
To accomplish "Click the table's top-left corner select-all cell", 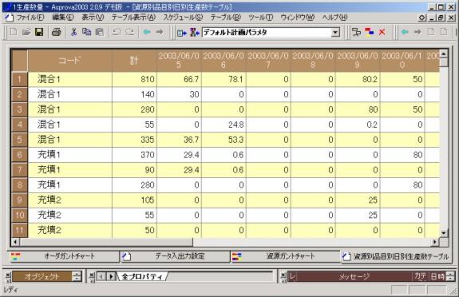I will pyautogui.click(x=19, y=61).
